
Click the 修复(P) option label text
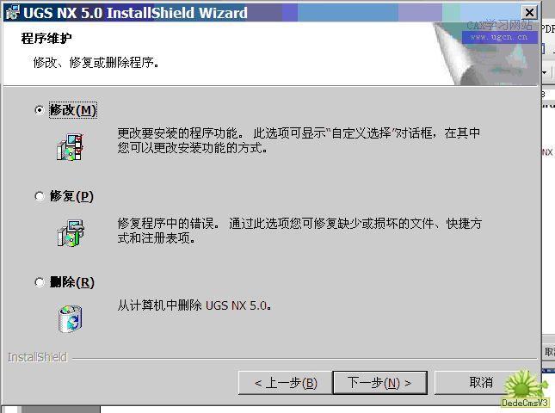(x=71, y=195)
